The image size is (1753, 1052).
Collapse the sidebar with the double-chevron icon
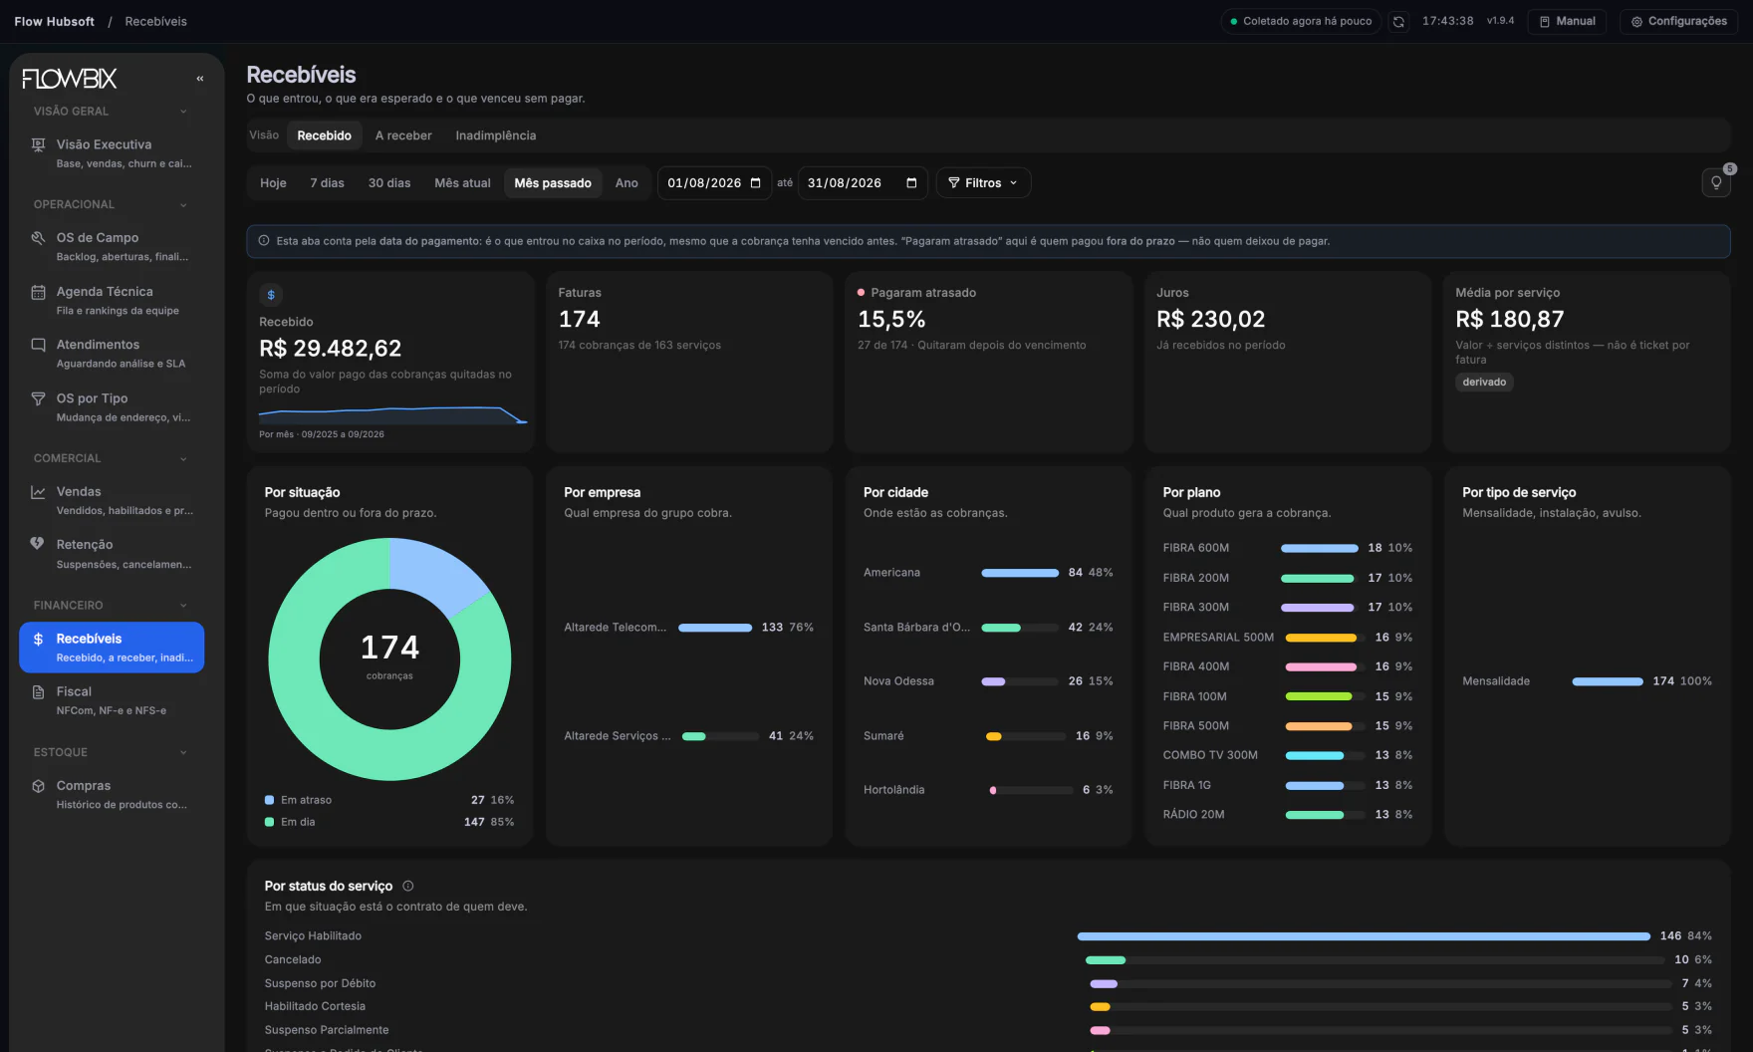click(200, 79)
